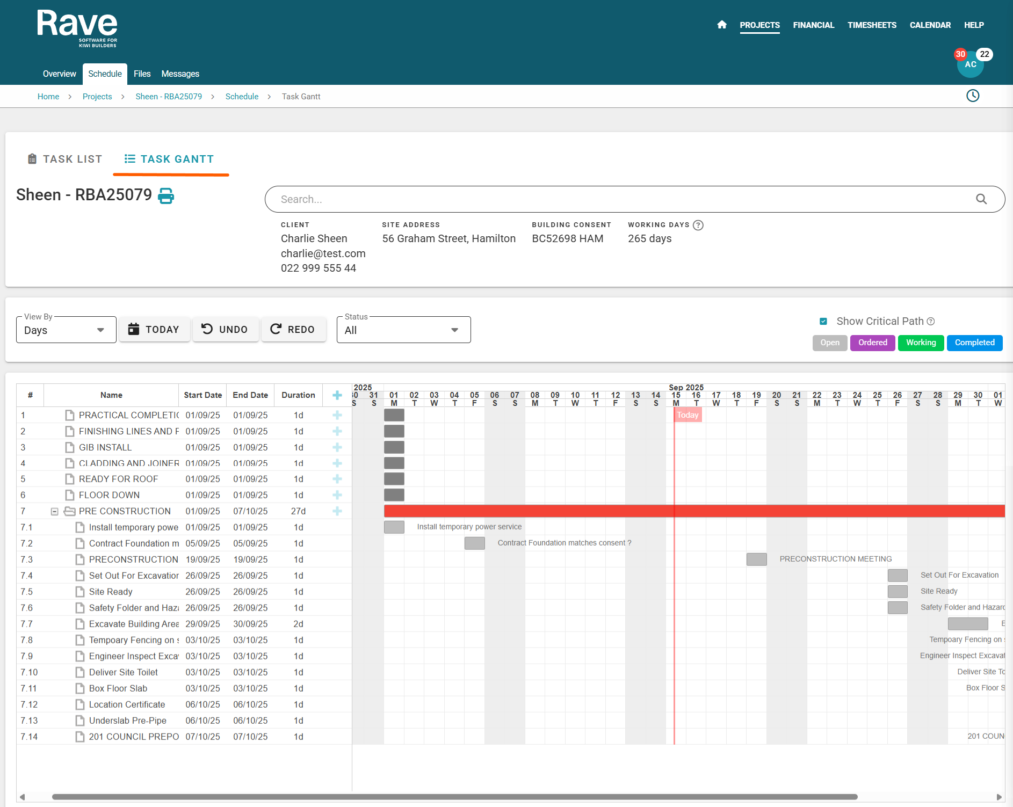Click document icon of Site Ready task
The height and width of the screenshot is (807, 1013).
coord(80,592)
